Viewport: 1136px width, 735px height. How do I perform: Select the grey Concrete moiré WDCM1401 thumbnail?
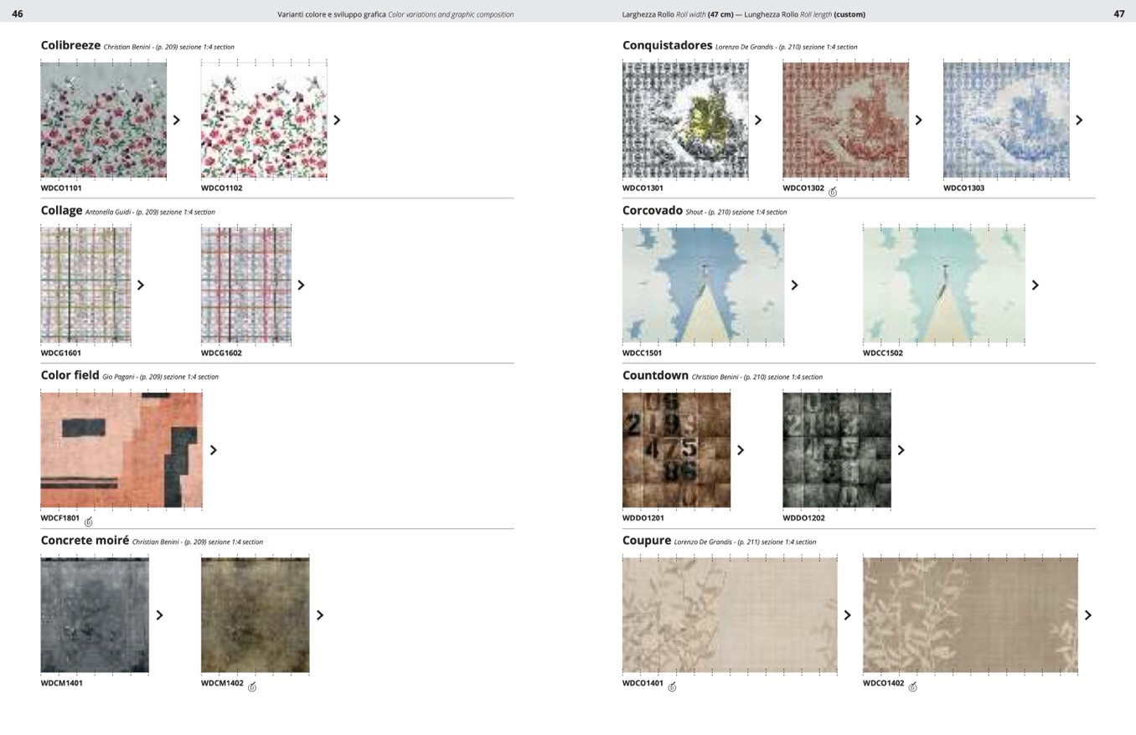95,614
